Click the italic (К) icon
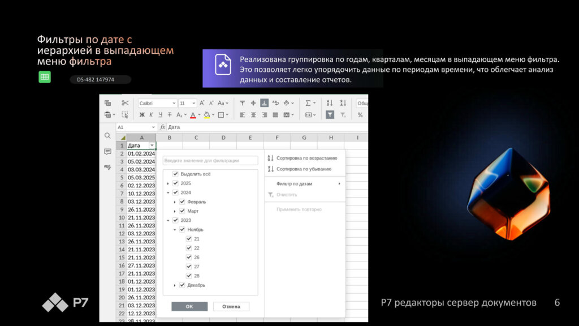The width and height of the screenshot is (579, 326). tap(151, 115)
